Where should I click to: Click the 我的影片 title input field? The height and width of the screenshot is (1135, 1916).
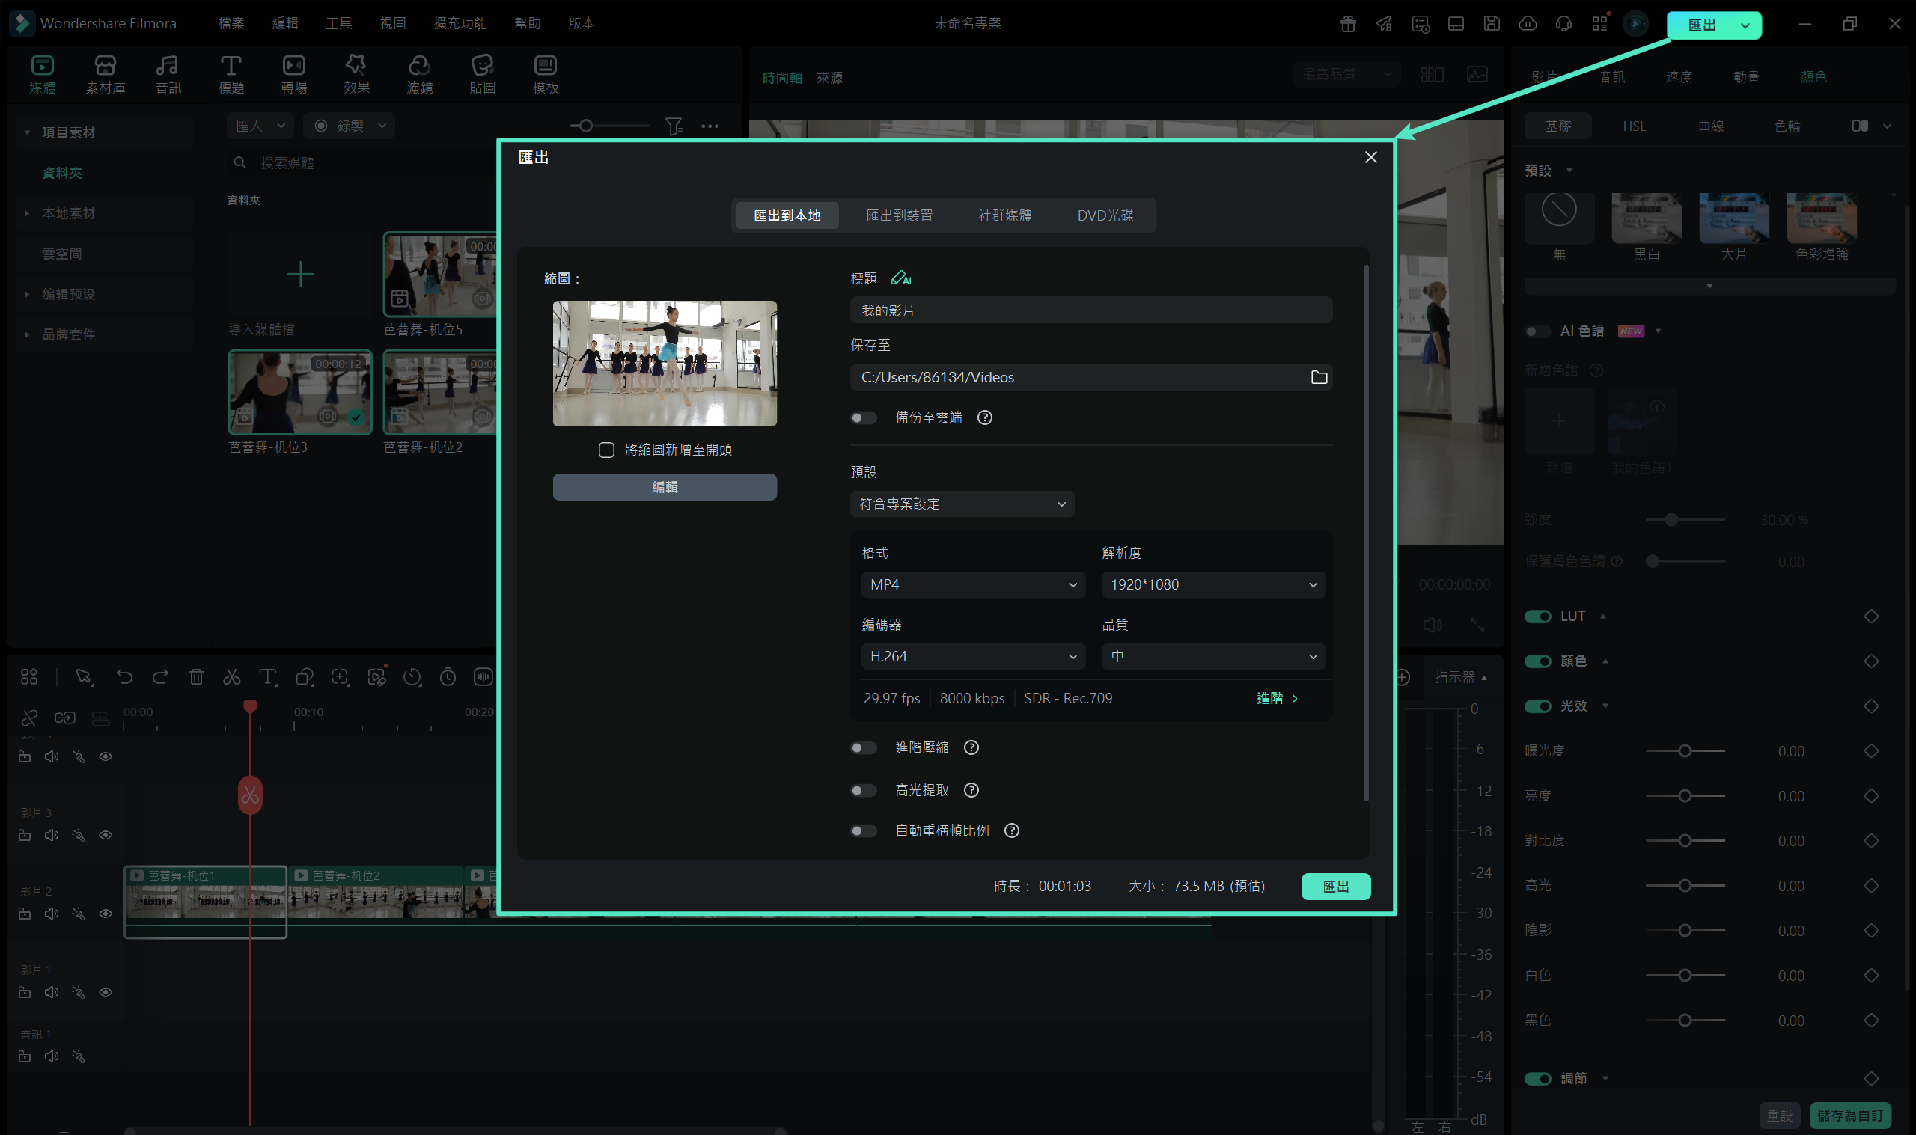[x=1090, y=310]
